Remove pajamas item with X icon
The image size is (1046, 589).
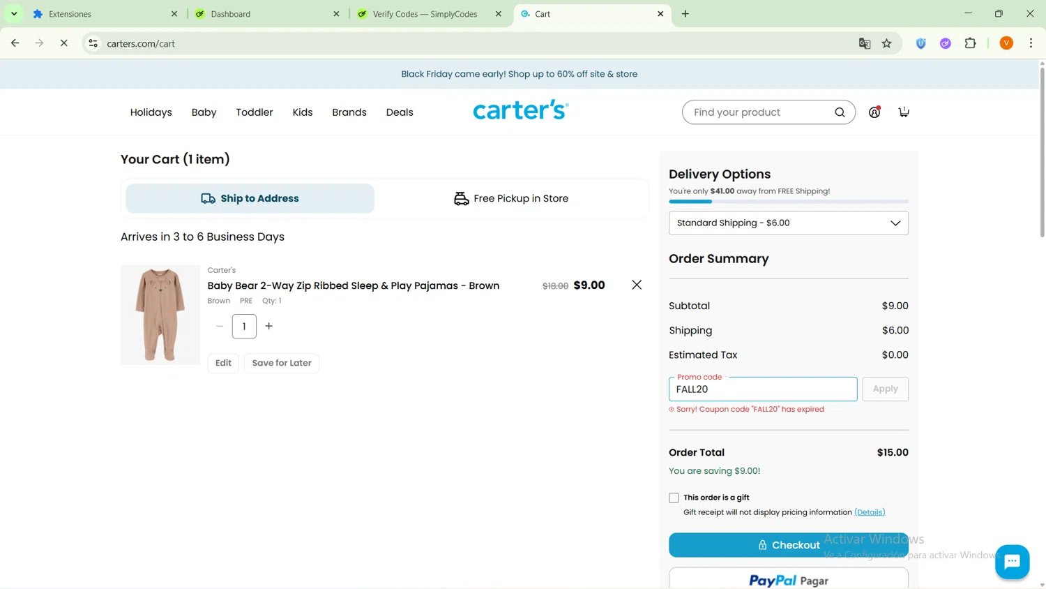[637, 285]
